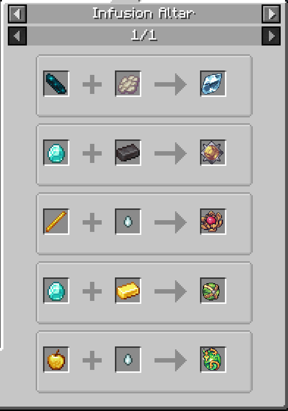Viewport: 288px width, 411px height.
Task: Click the Infusion Altar title bar
Action: pos(144,14)
